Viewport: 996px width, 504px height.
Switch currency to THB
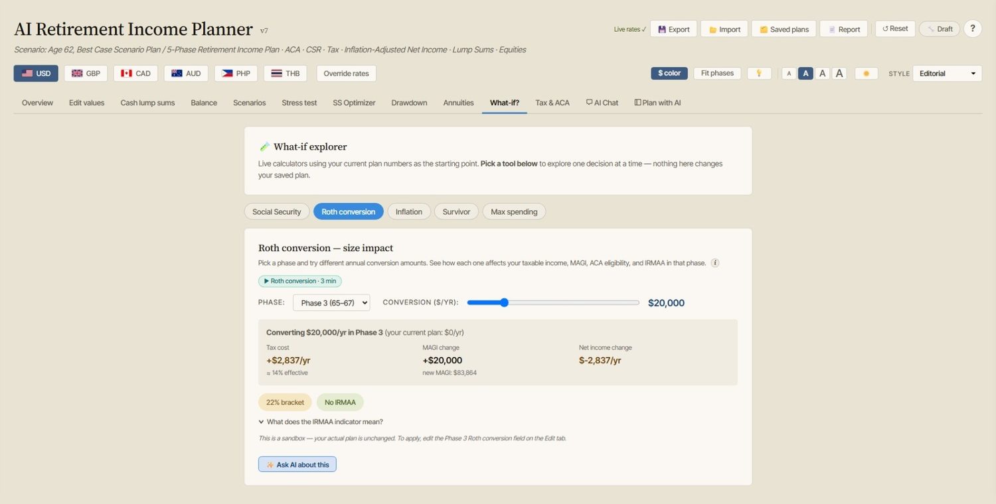coord(285,74)
